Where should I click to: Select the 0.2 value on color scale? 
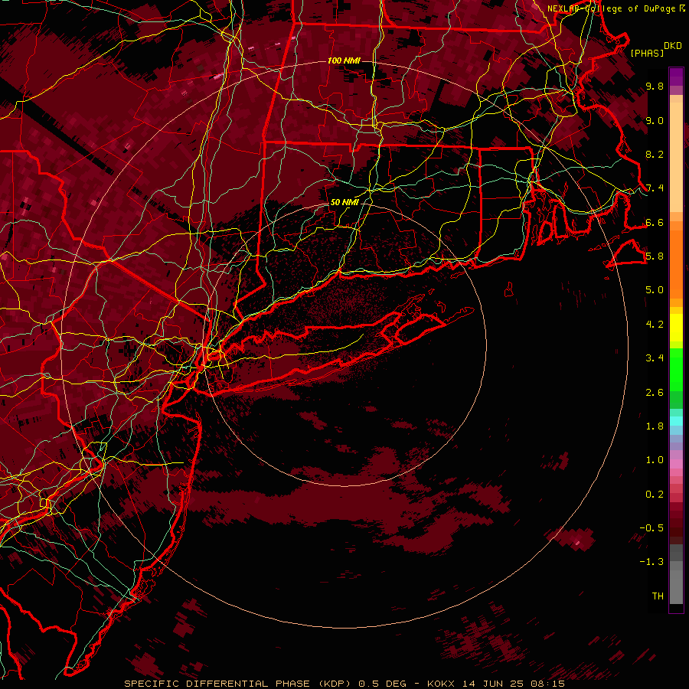pyautogui.click(x=655, y=495)
